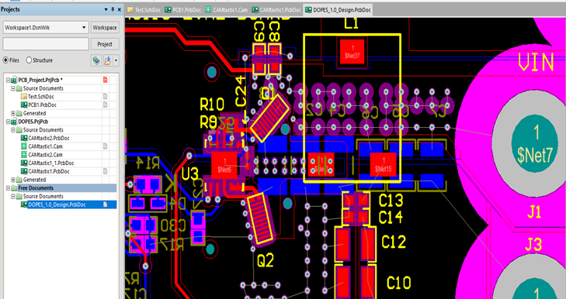Click the empty project name input field
Screen dimensions: 566x299
click(46, 44)
